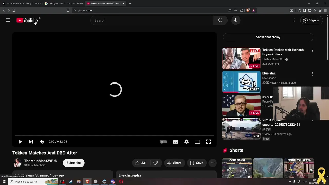Open TheMainManSWE channel name link
Viewport: 329px width, 185px height.
point(39,161)
